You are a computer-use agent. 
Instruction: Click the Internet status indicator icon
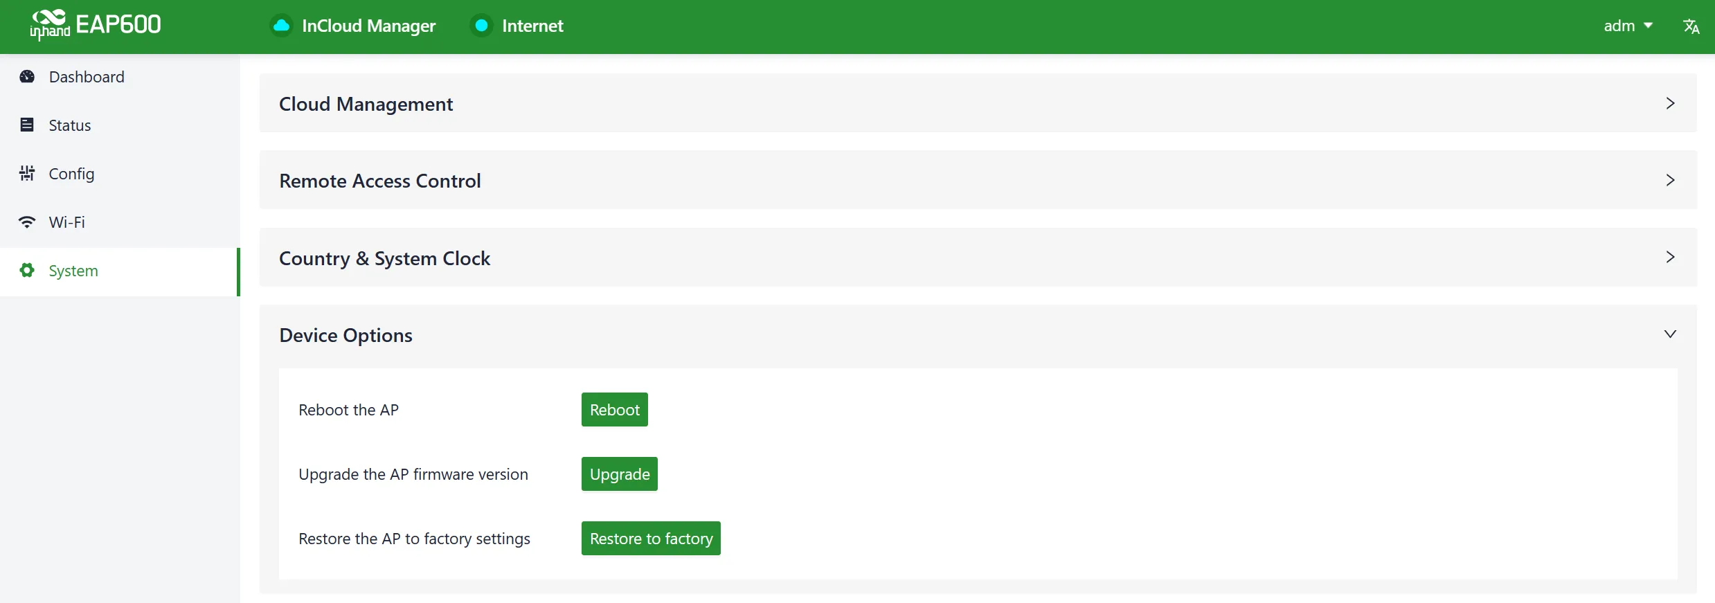(x=481, y=26)
